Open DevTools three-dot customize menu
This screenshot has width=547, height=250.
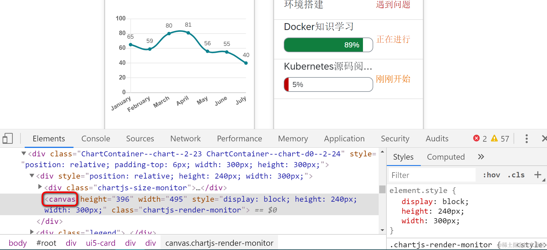click(527, 139)
